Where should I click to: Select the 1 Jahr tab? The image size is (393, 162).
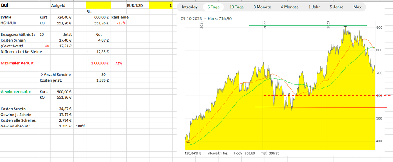pos(314,7)
